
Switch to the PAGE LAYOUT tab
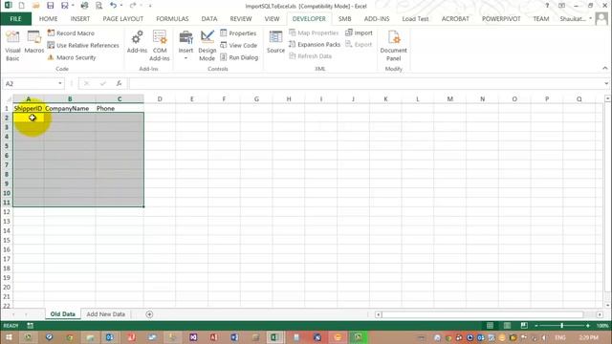point(123,19)
